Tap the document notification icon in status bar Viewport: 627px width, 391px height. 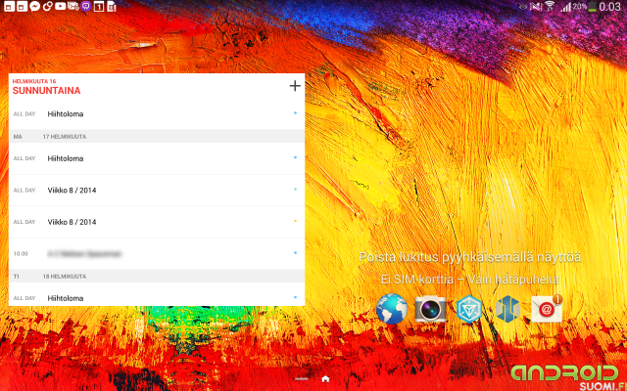pyautogui.click(x=112, y=6)
